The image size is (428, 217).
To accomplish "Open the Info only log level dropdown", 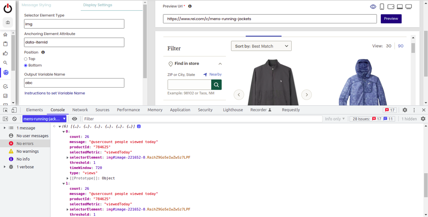I will tap(335, 119).
